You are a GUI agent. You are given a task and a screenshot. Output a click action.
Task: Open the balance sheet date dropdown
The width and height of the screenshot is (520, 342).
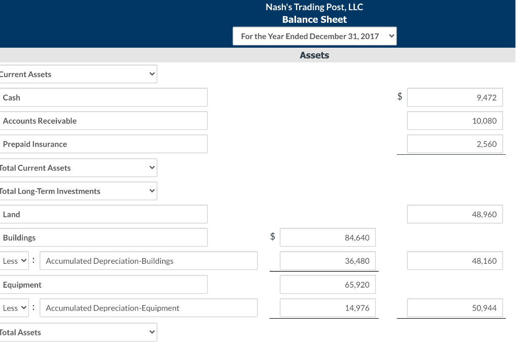point(314,36)
